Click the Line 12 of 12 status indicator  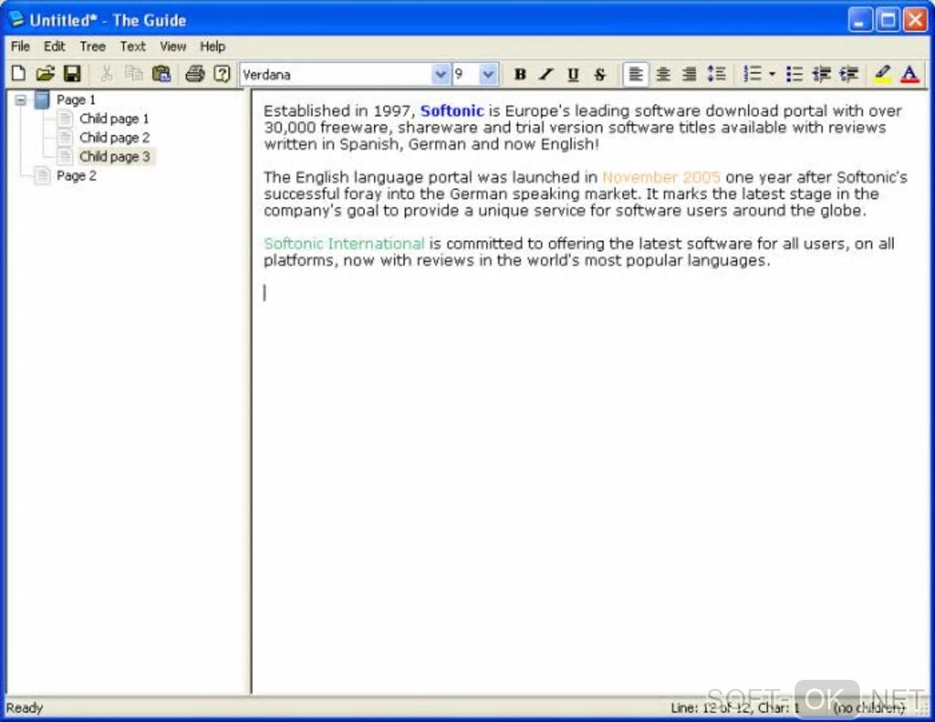pyautogui.click(x=734, y=708)
